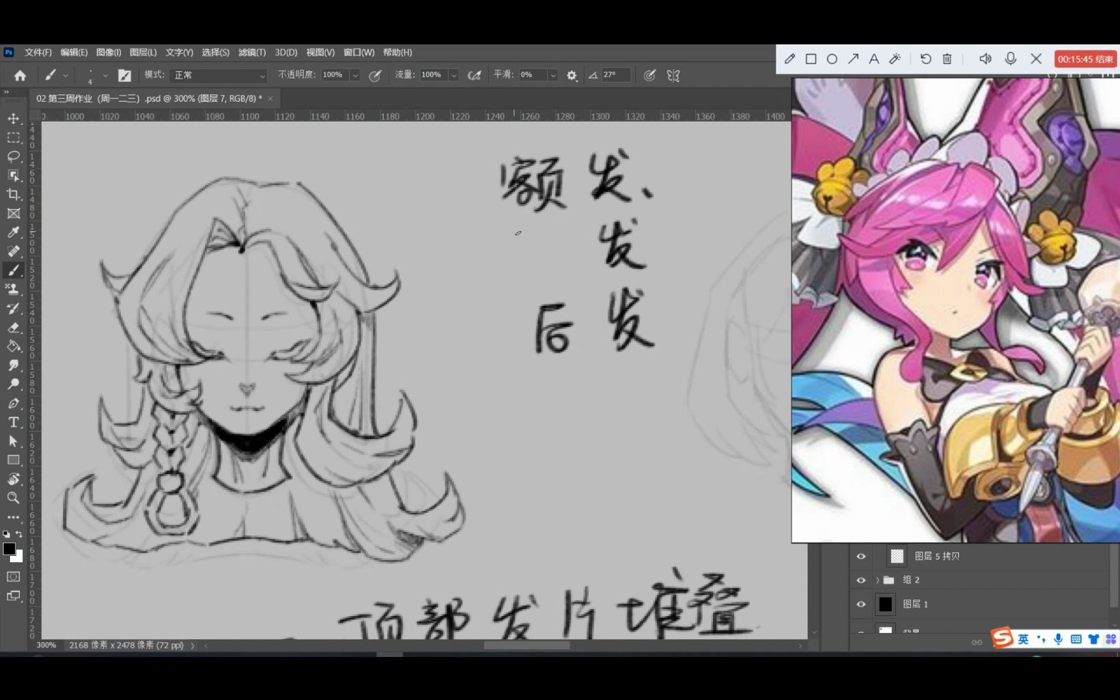This screenshot has height=700, width=1120.
Task: Click the foreground color swatch
Action: coord(9,549)
